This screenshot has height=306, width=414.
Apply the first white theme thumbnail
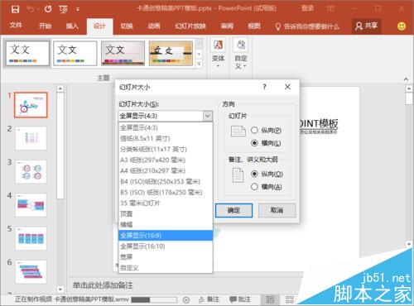coord(27,53)
